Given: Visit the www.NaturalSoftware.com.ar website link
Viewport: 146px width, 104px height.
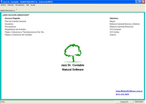Looking at the screenshot, I should tap(129, 91).
